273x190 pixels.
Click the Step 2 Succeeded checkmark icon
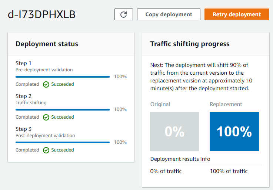46,117
